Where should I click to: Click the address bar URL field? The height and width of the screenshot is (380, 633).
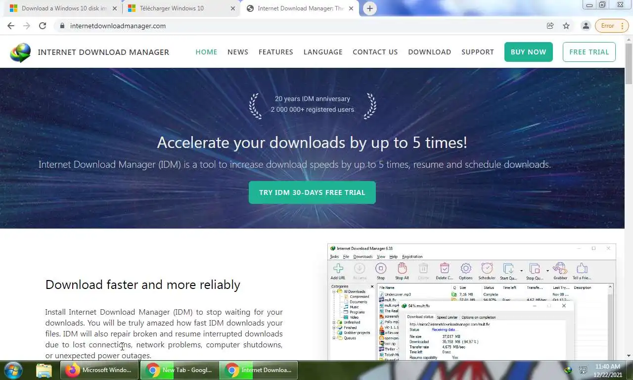click(x=302, y=26)
